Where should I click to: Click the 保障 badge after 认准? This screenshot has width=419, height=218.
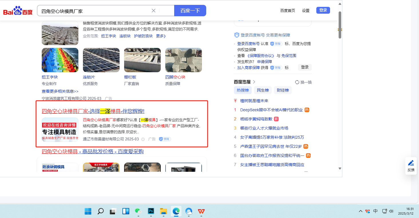(276, 44)
